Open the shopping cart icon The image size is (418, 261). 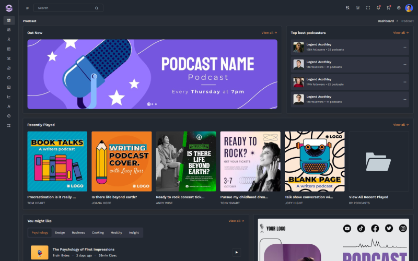[x=388, y=8]
